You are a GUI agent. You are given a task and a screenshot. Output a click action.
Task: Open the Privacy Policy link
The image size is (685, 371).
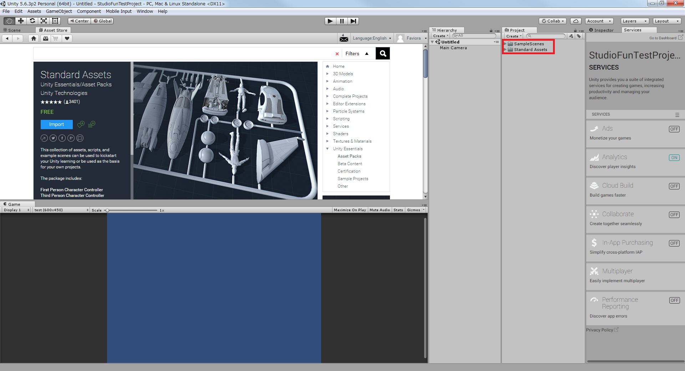coord(602,330)
